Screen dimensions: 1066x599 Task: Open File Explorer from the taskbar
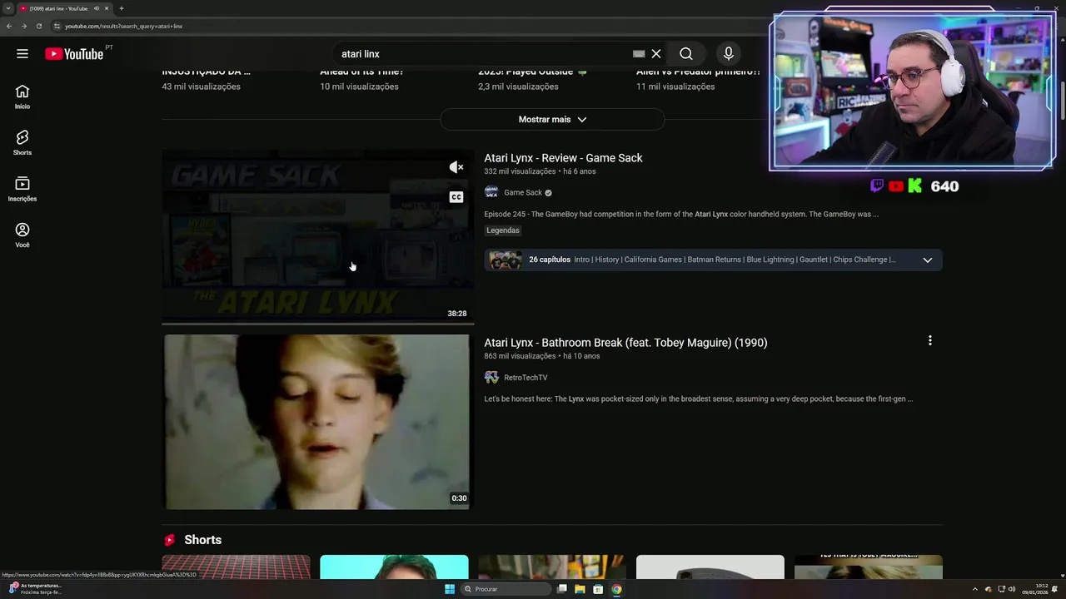click(580, 589)
